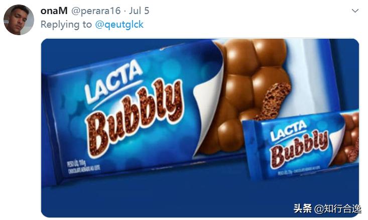Open the @qeutglck mention link
The image size is (368, 220).
(x=119, y=25)
